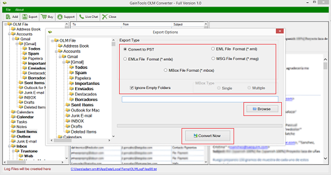Click the Export toolbar icon
This screenshot has height=175, width=331.
pos(25,17)
